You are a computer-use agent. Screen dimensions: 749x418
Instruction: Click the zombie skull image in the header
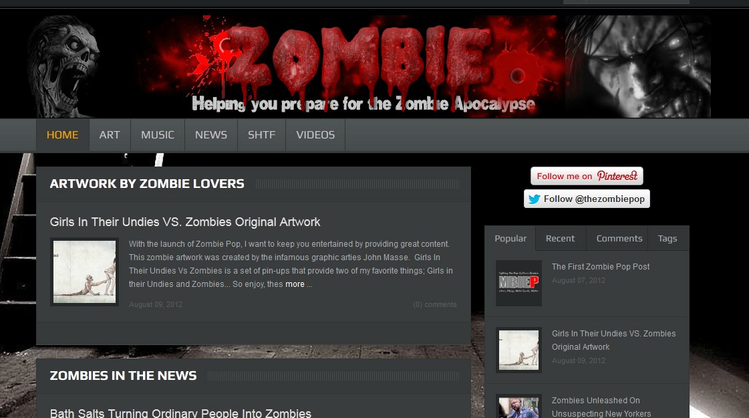pos(65,66)
